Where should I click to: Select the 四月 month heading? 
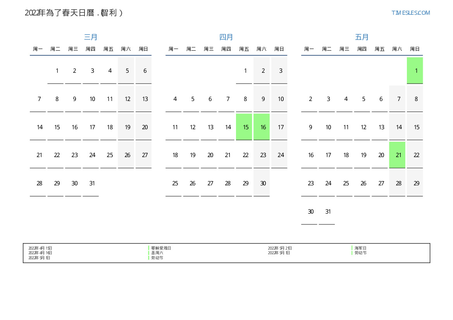pyautogui.click(x=226, y=37)
